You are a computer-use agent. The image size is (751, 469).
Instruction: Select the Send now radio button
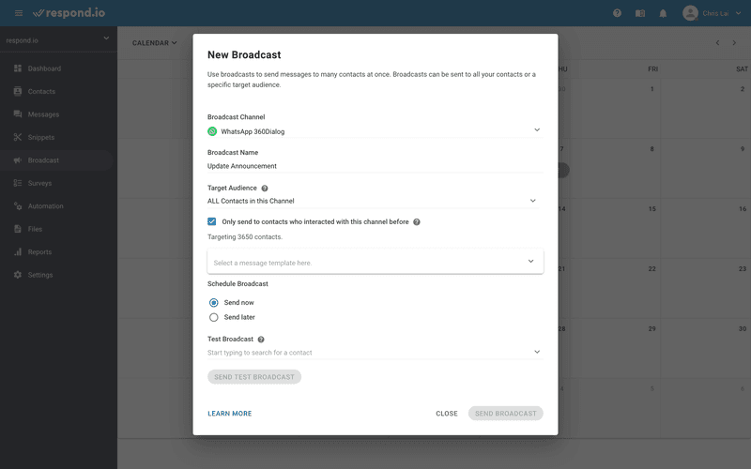(x=214, y=302)
